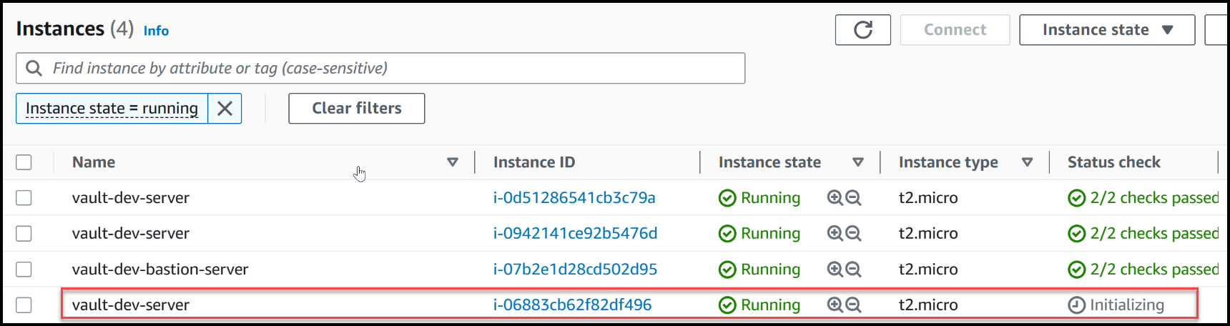This screenshot has width=1230, height=326.
Task: Toggle the select-all instances checkbox
Action: click(x=24, y=162)
